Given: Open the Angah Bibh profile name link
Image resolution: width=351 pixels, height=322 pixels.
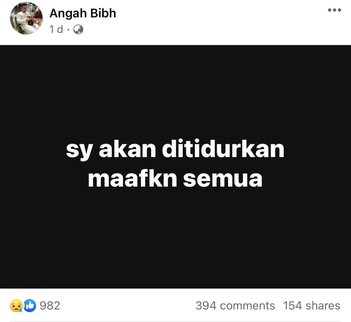Looking at the screenshot, I should pos(83,13).
